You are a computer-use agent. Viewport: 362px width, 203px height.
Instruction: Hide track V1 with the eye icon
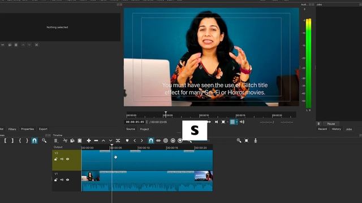68,180
